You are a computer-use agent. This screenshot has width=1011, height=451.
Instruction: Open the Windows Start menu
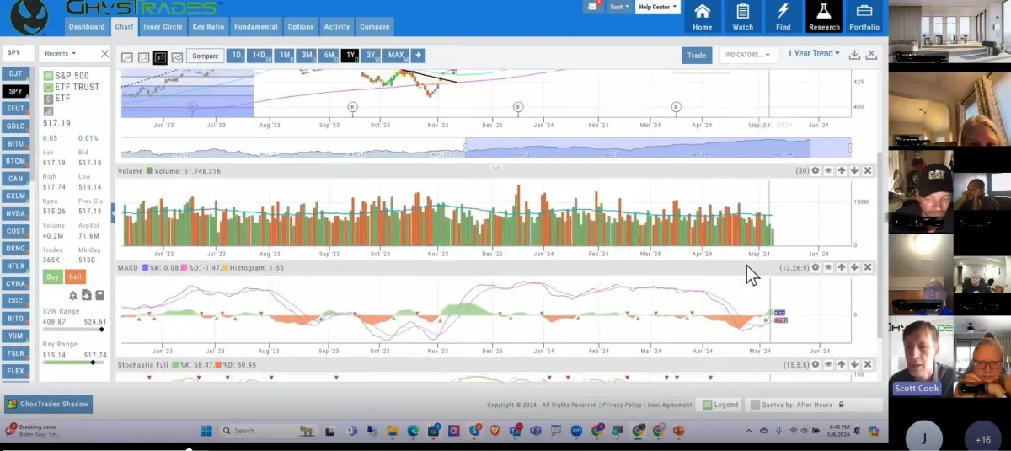click(x=206, y=431)
